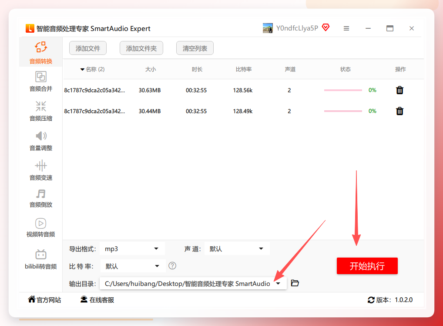Minimize the SmartAudio Expert window
The image size is (443, 326).
(368, 28)
